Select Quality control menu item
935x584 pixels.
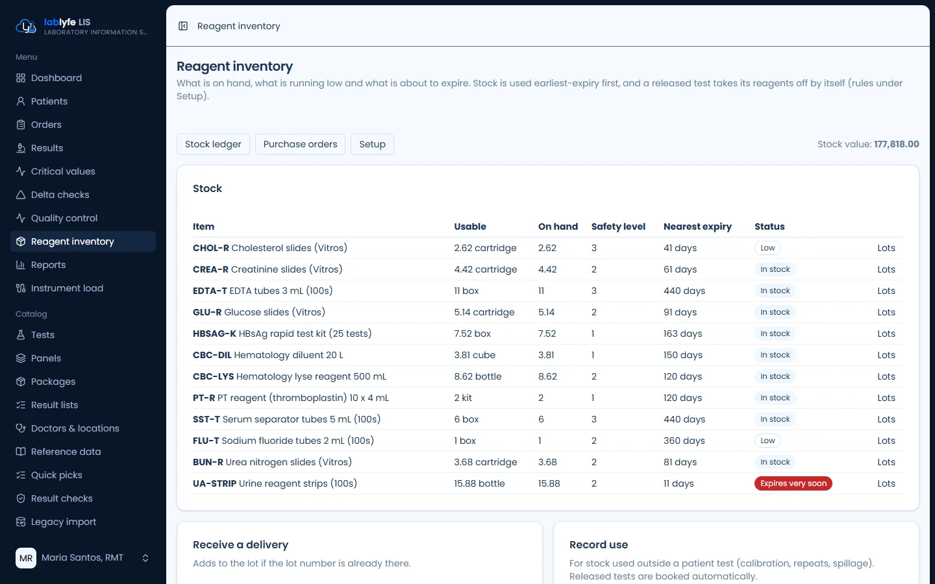pos(83,218)
